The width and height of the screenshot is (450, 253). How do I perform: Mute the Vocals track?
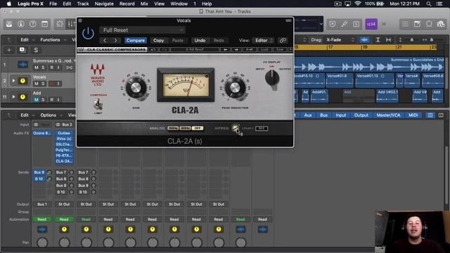tap(36, 84)
